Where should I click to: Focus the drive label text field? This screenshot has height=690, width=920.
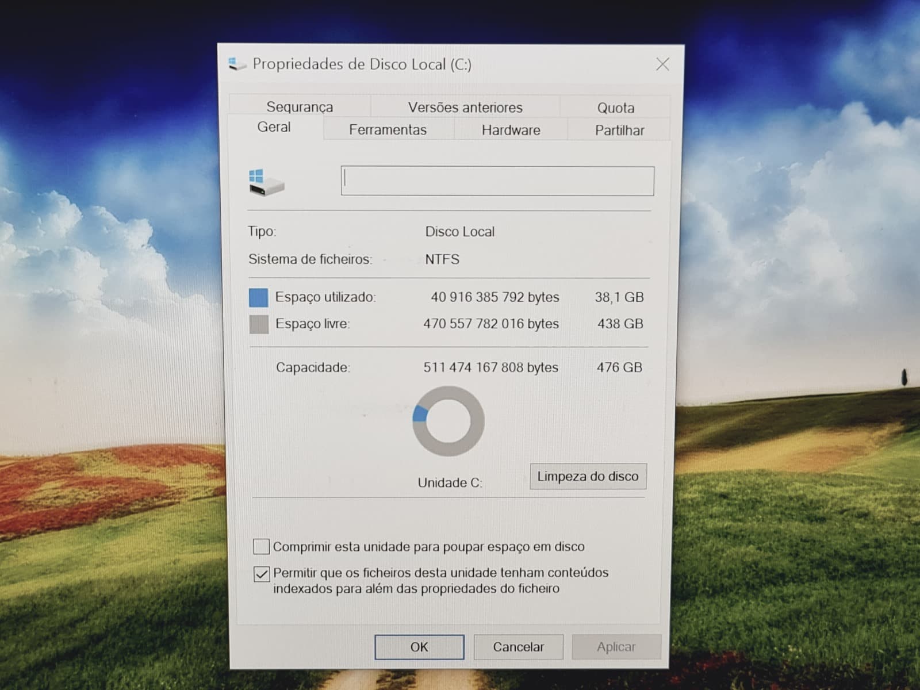(497, 181)
